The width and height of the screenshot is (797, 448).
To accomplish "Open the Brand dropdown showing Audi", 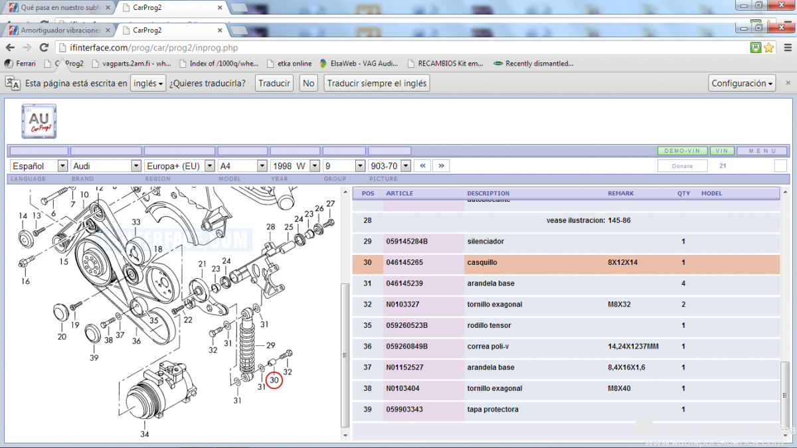I will point(106,166).
